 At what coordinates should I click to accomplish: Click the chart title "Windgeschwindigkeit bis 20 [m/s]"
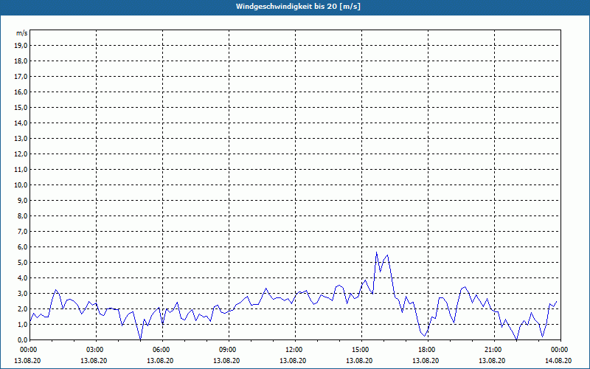(x=298, y=7)
